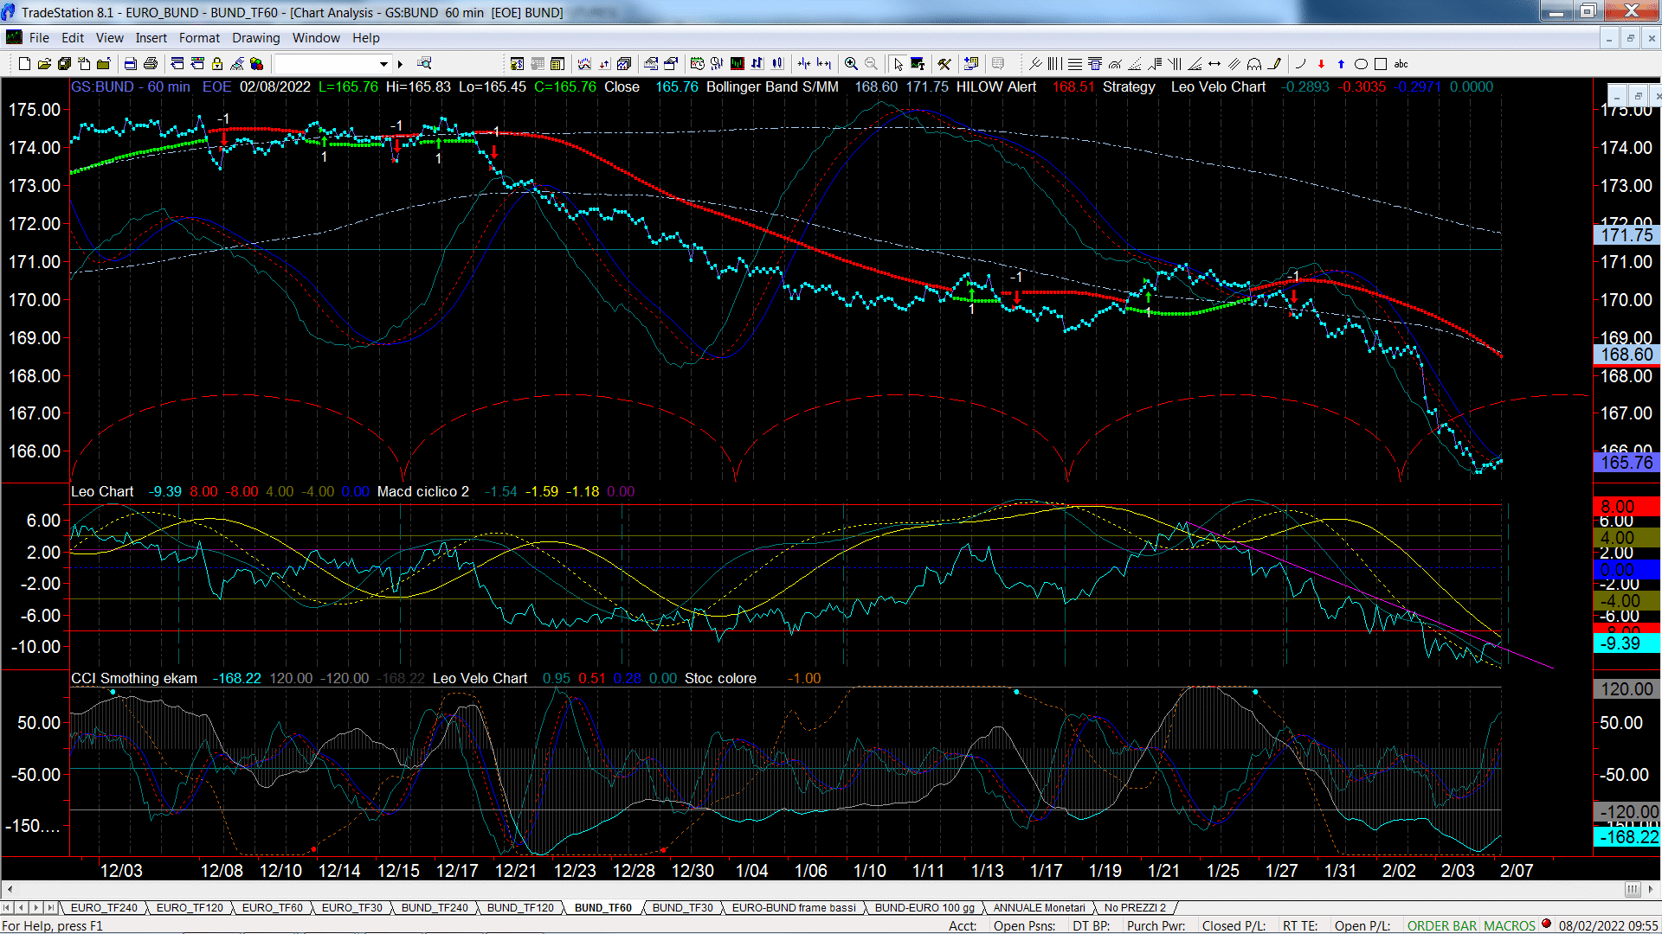Select the Andrews pitchfork drawing tool
1662x934 pixels.
pos(1035,64)
